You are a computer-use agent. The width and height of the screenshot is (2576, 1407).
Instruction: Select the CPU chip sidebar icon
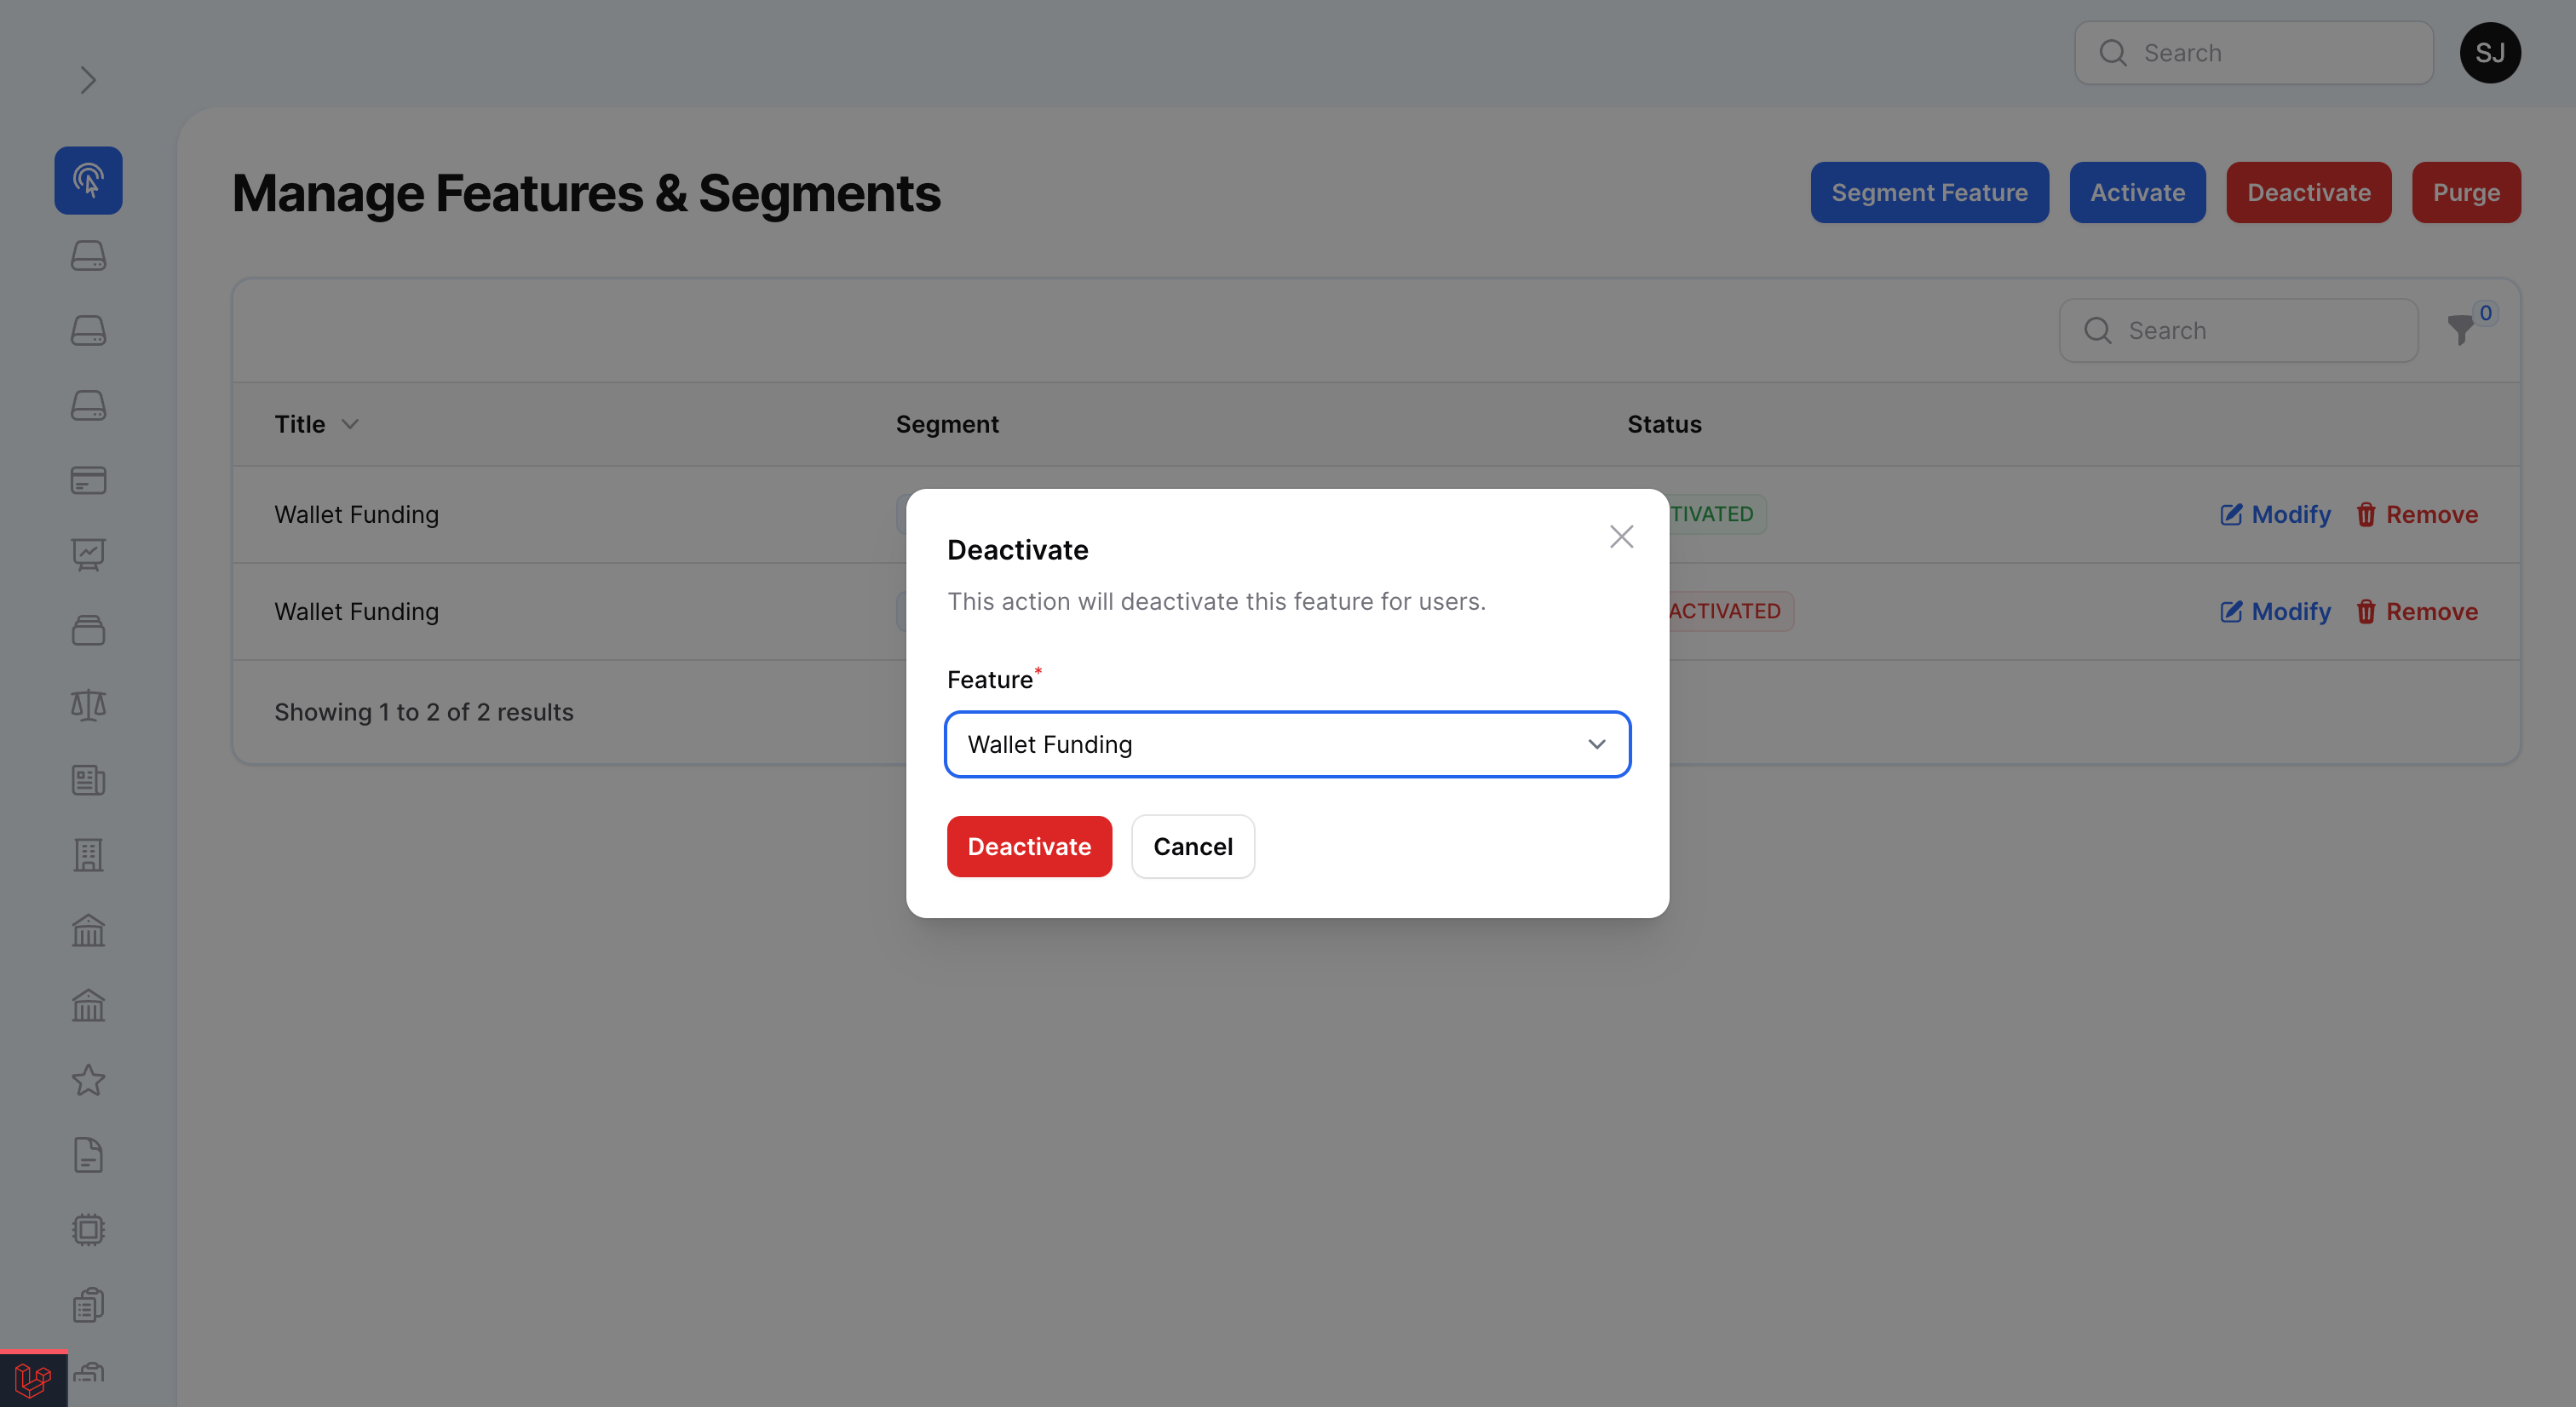[x=88, y=1230]
